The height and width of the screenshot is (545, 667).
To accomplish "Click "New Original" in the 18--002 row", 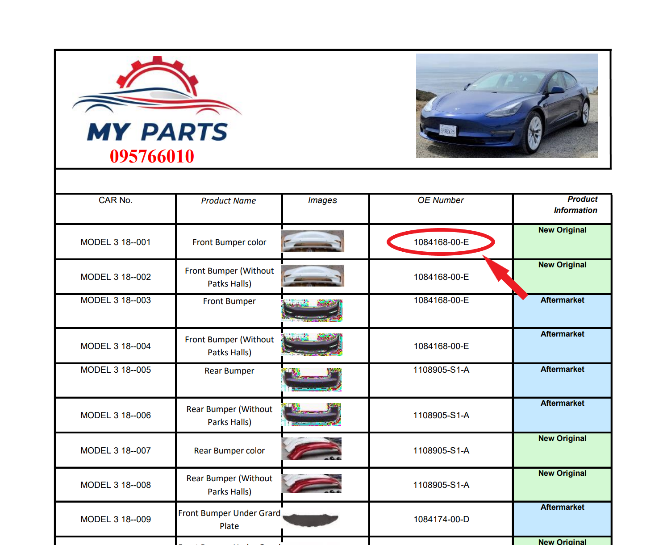I will point(562,265).
